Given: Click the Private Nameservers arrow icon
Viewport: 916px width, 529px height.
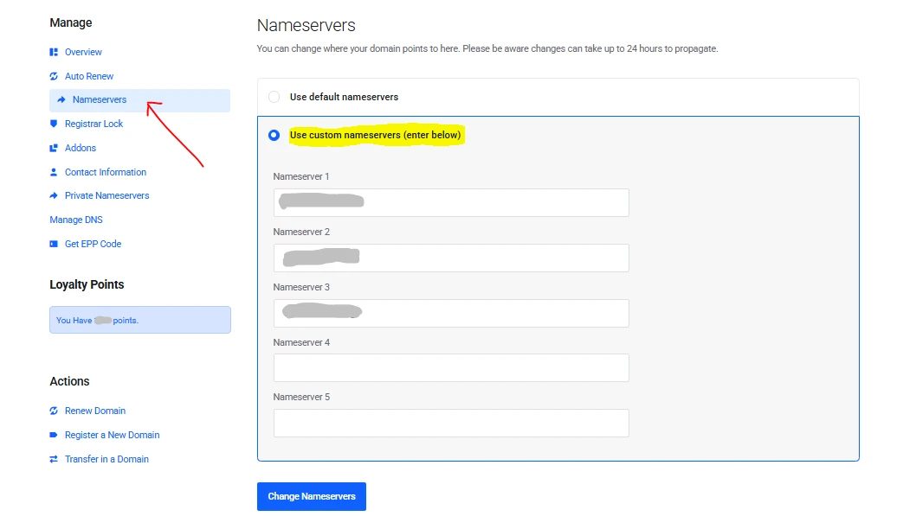Looking at the screenshot, I should 54,195.
